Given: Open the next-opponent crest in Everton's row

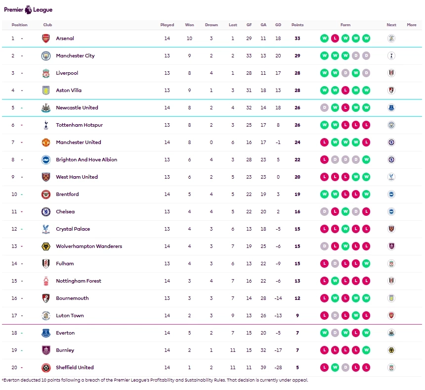Looking at the screenshot, I should coord(391,333).
